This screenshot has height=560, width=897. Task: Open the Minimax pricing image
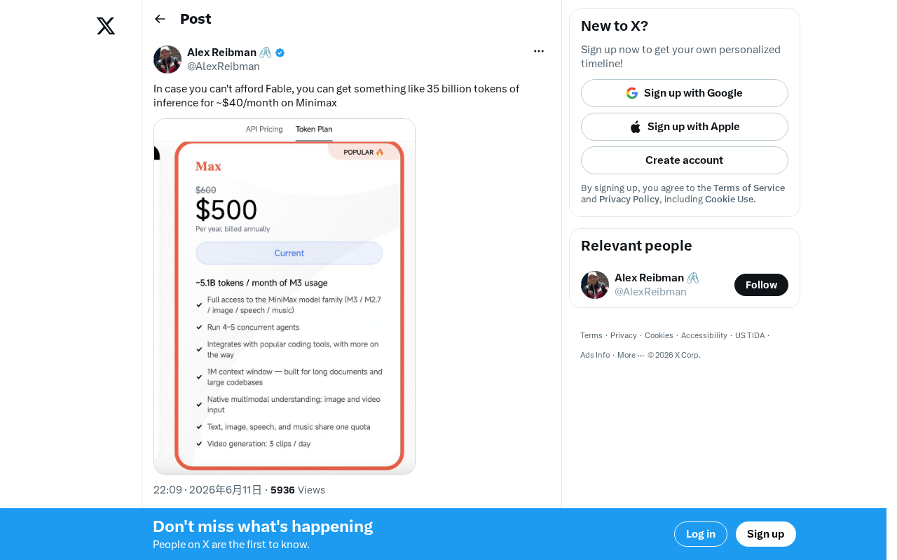[285, 296]
